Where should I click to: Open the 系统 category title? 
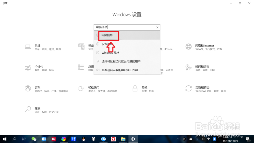tap(37, 46)
